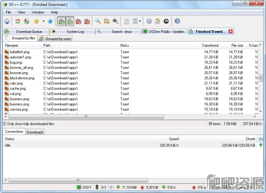Close the Finished Downloads tab with red X
The width and height of the screenshot is (266, 193).
[x=231, y=31]
